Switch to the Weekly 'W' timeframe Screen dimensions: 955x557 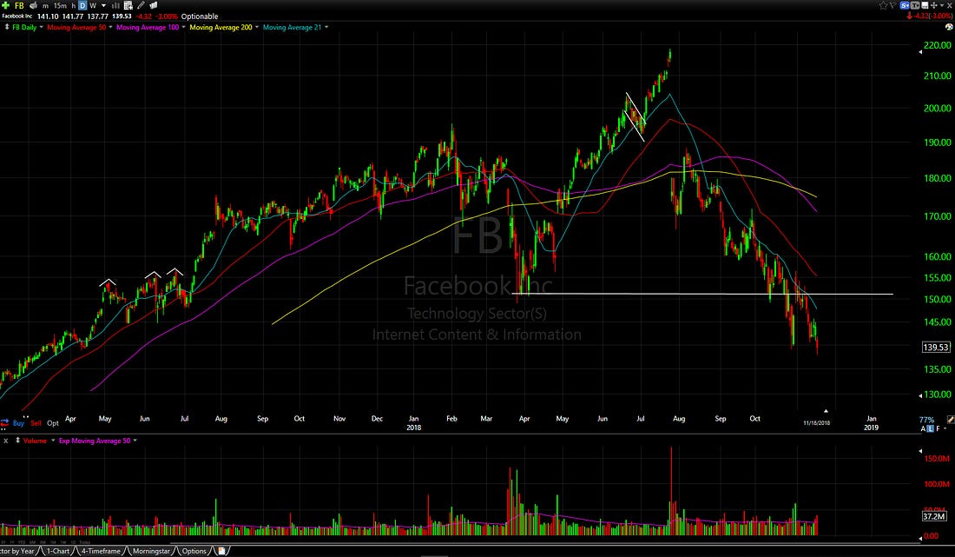pos(93,5)
